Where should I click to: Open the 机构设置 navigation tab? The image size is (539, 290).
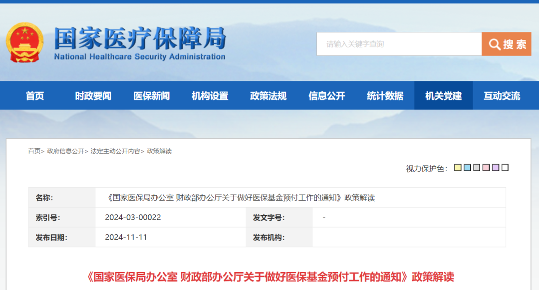click(210, 96)
